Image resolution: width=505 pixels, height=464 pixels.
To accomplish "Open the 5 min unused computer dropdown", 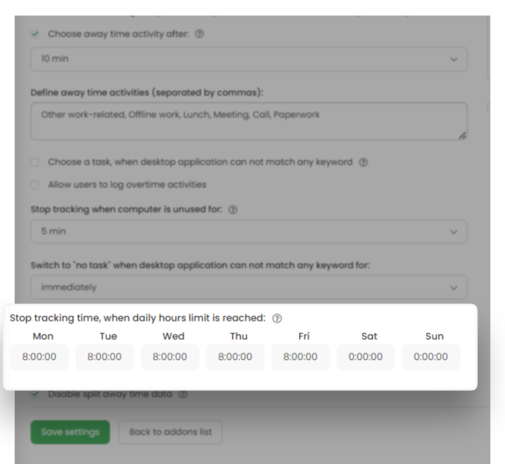I will (x=249, y=232).
